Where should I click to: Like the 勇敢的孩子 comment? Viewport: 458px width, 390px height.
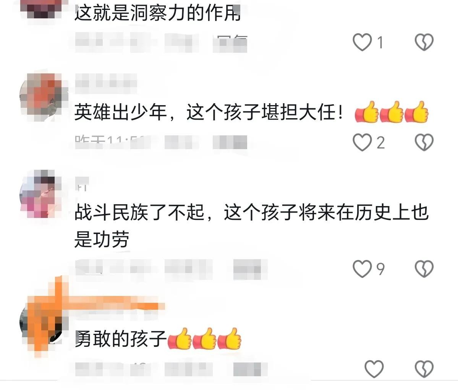click(374, 369)
